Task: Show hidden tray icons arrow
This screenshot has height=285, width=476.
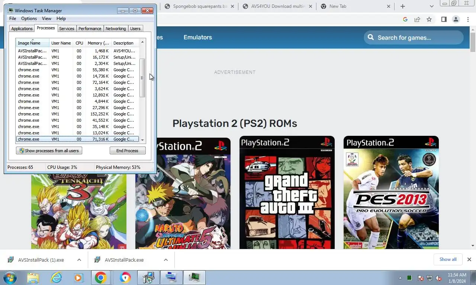Action: coord(401,278)
